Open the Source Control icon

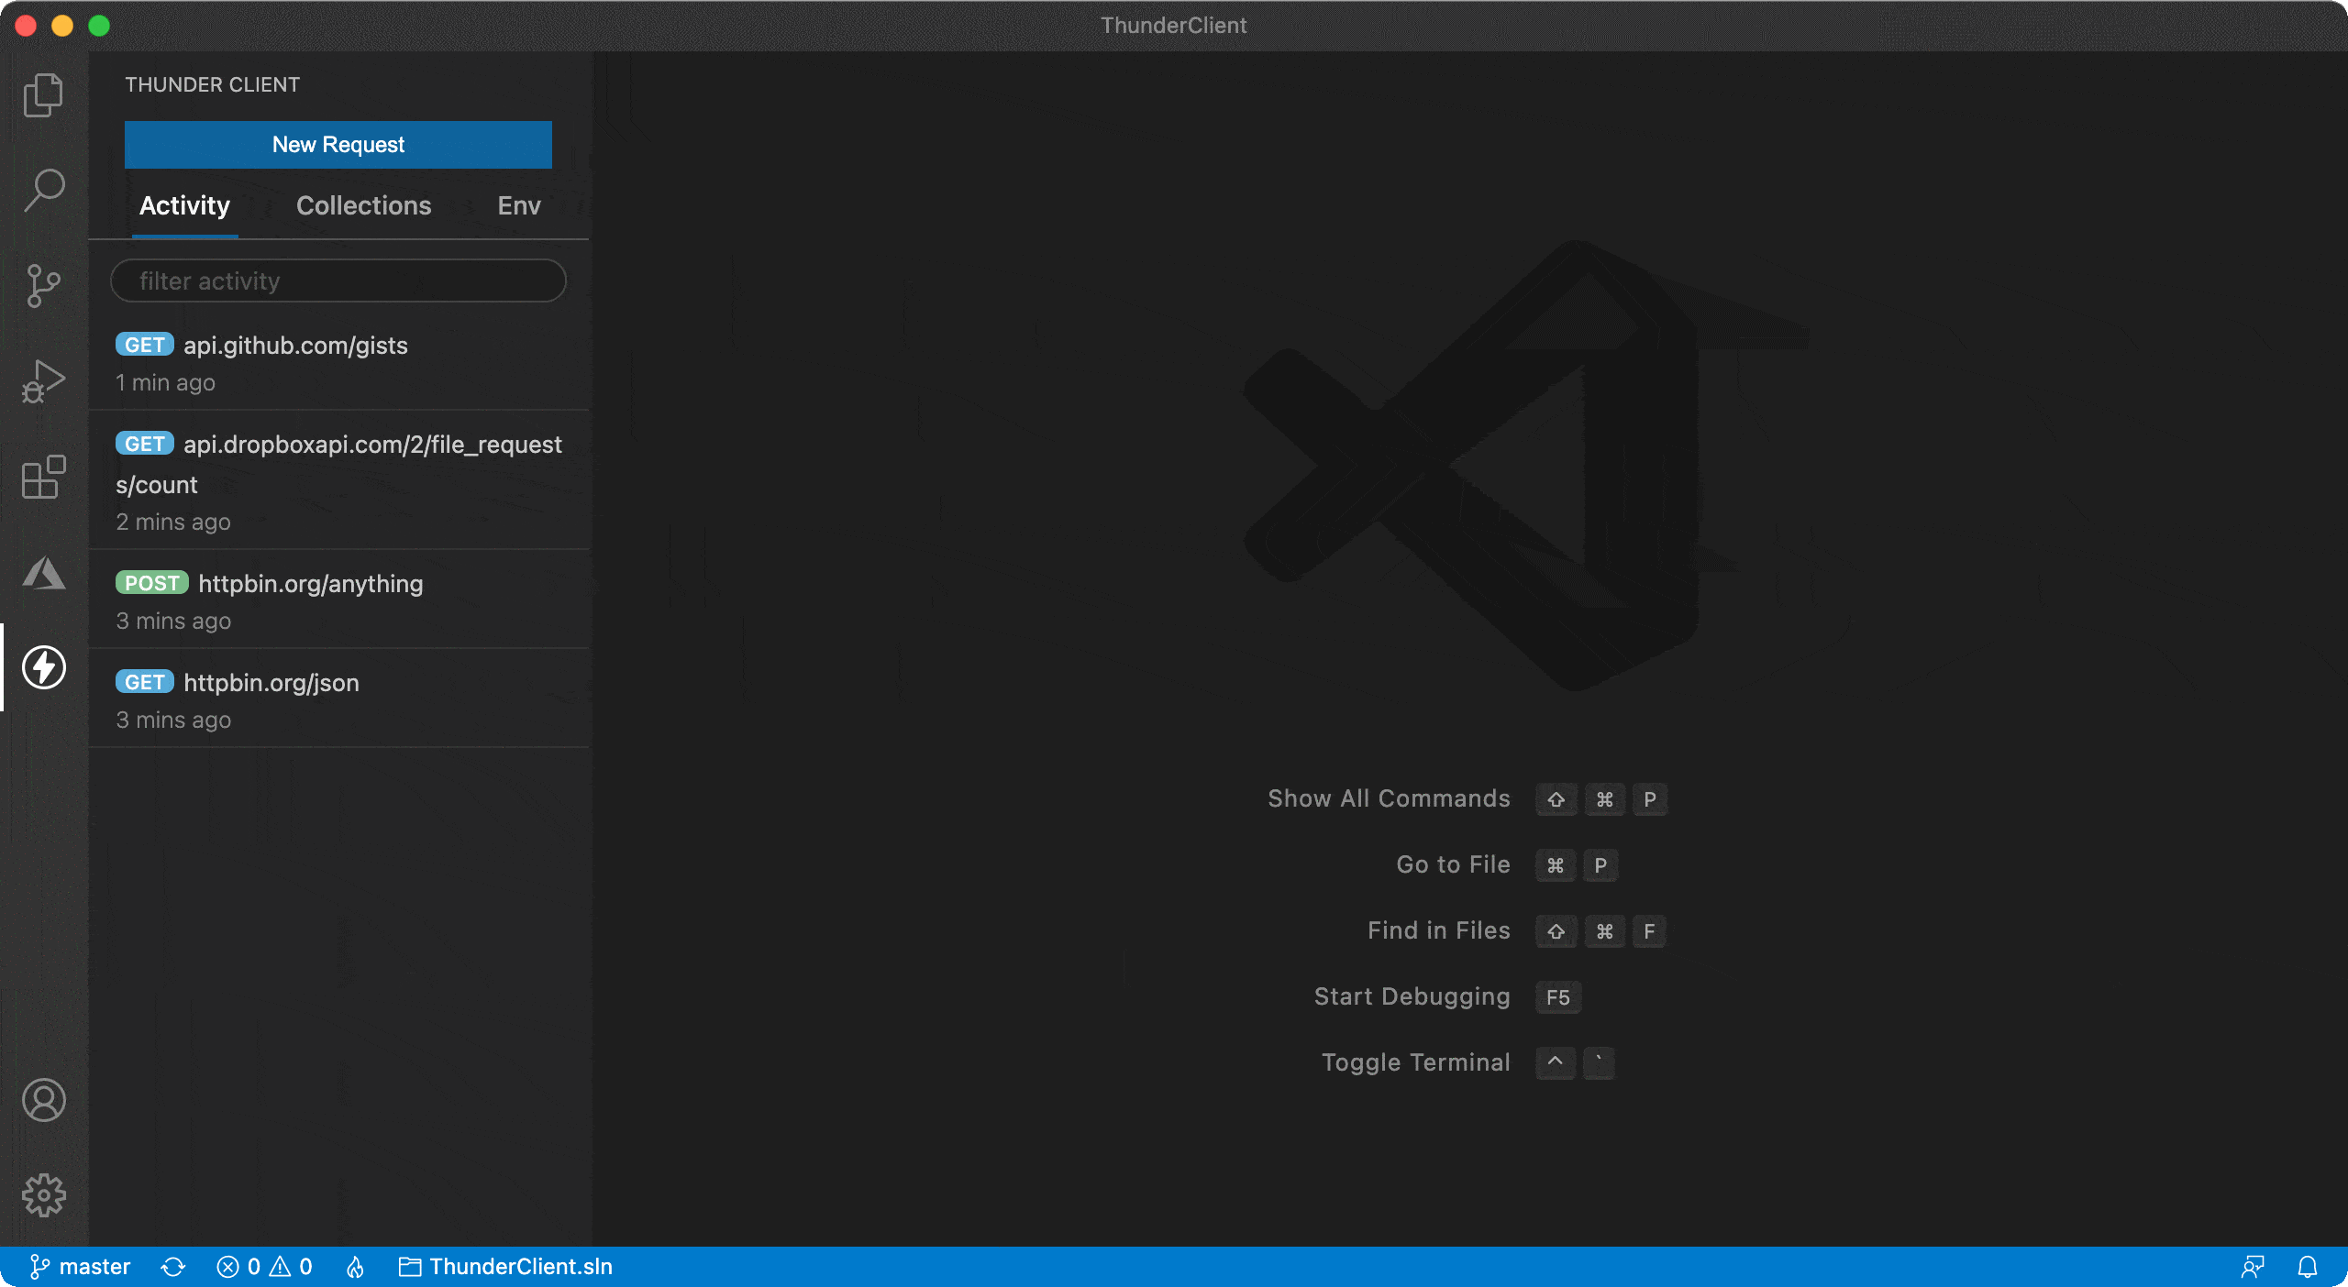click(x=43, y=287)
